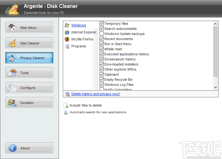Select the Windows category

(79, 25)
